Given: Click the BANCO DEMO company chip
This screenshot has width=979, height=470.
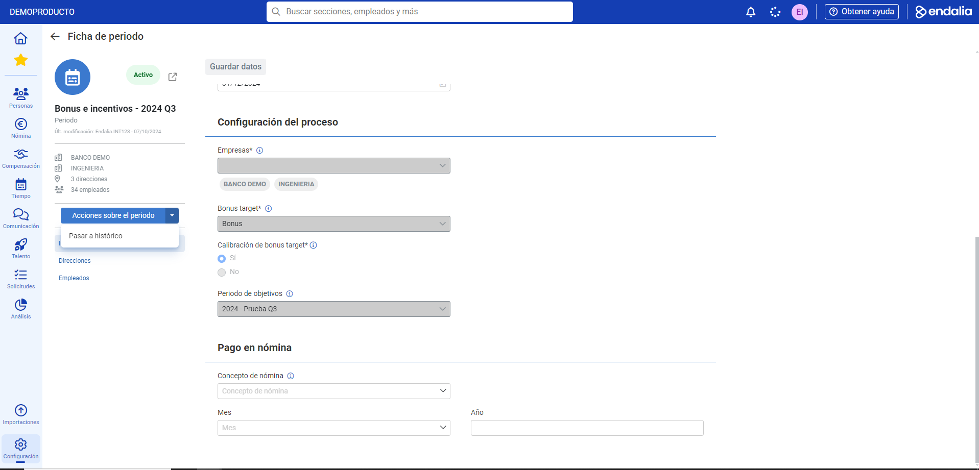Looking at the screenshot, I should point(245,184).
